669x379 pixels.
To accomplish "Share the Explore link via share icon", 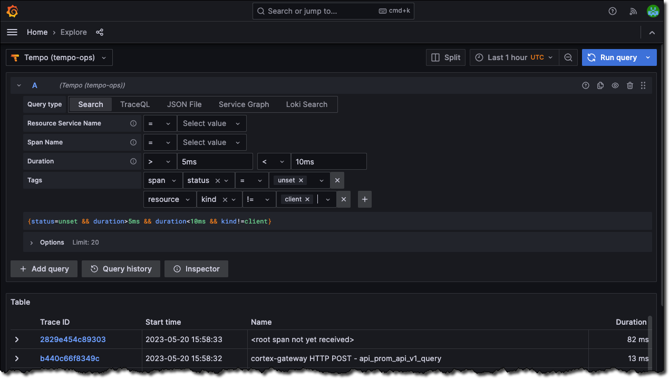I will [100, 32].
